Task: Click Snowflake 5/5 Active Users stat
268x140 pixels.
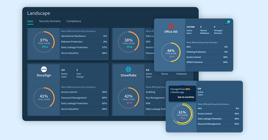Action: (149, 73)
